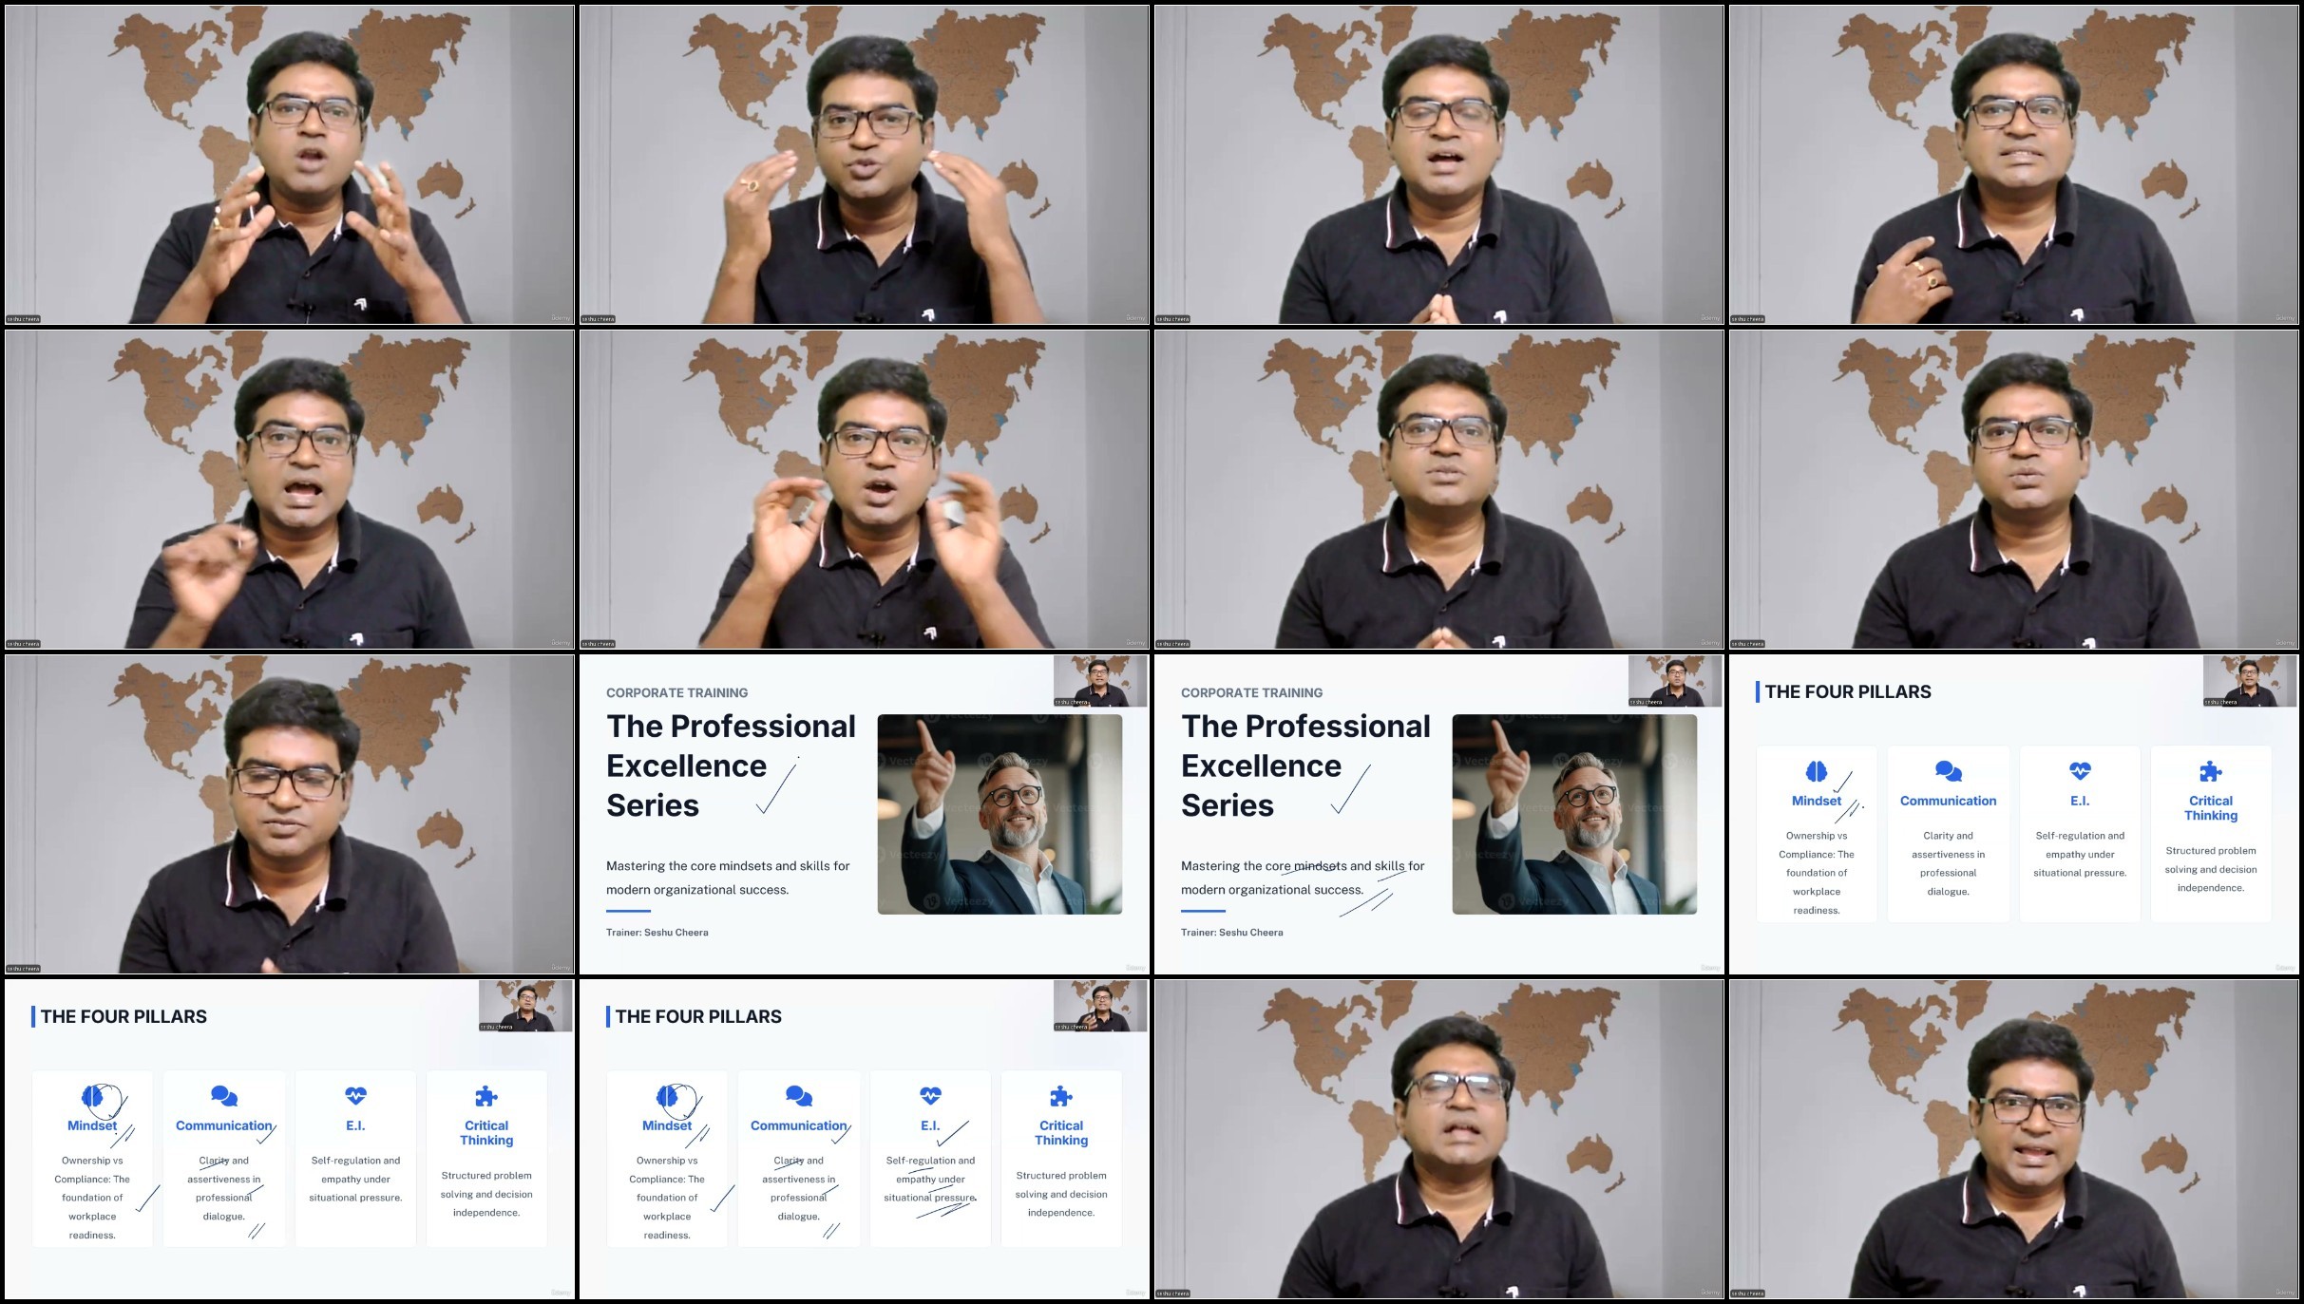Click uncircled brain icon above Mindset heading
The image size is (2304, 1304).
(1816, 770)
